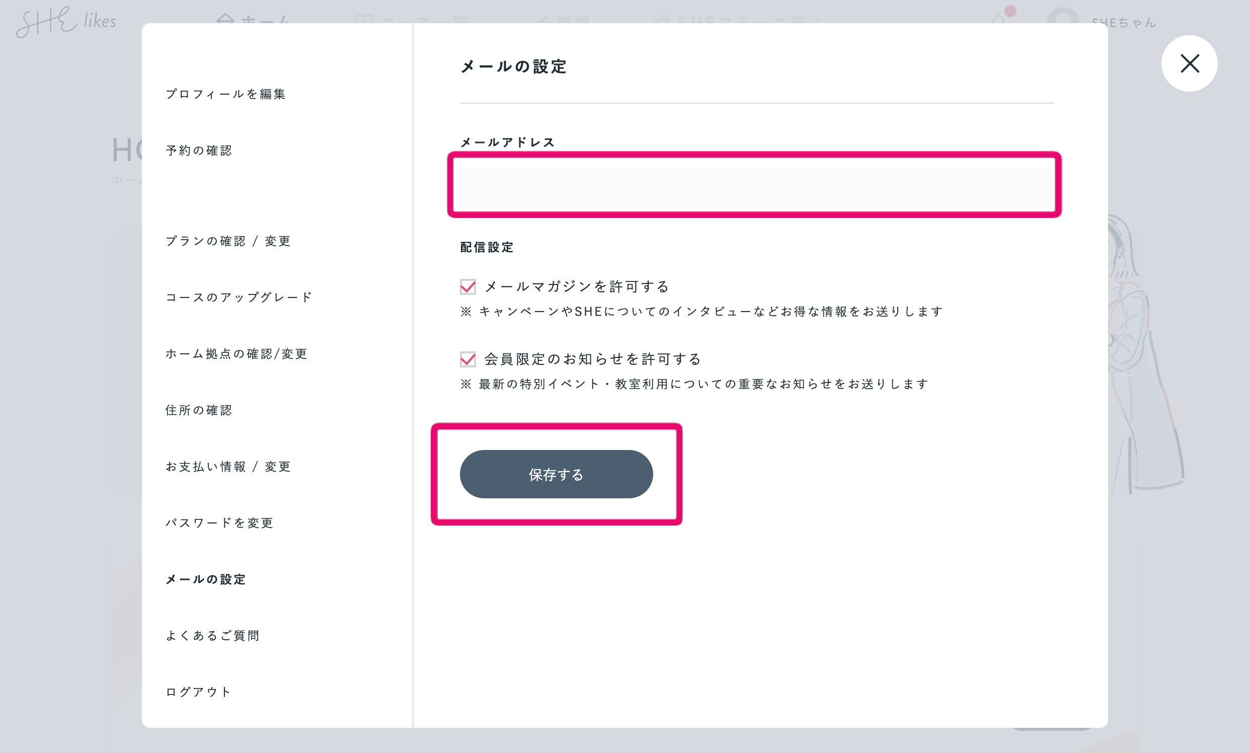
Task: Click the SHEちゃん username in header
Action: [x=1124, y=22]
